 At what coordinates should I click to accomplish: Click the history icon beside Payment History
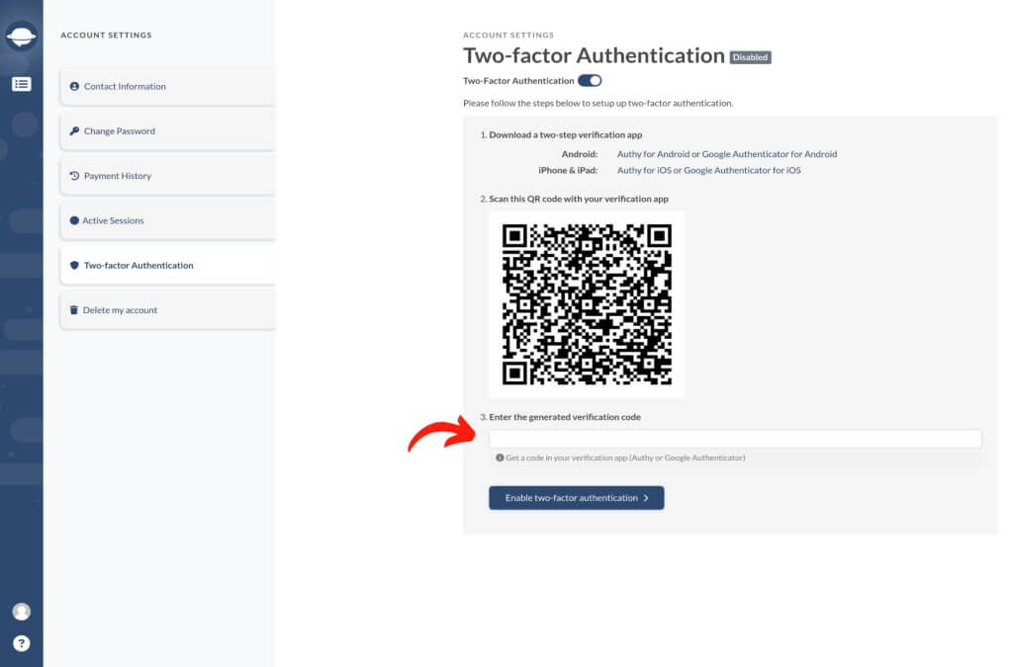[74, 176]
